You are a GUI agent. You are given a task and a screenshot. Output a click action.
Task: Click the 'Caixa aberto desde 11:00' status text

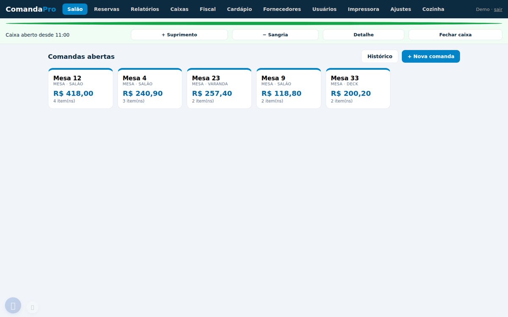click(38, 35)
